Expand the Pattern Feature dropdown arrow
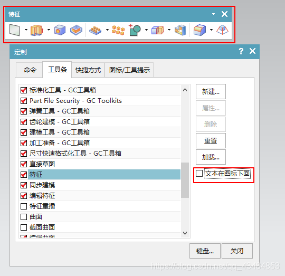The height and width of the screenshot is (276, 285). click(107, 30)
